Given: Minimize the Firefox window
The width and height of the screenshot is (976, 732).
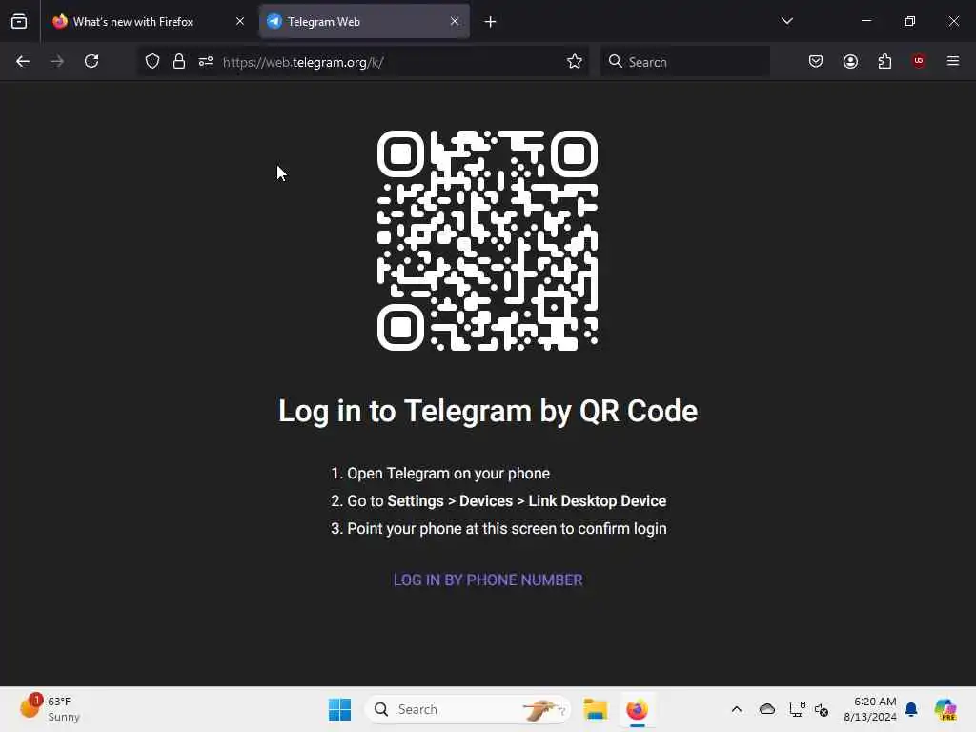Looking at the screenshot, I should [866, 21].
